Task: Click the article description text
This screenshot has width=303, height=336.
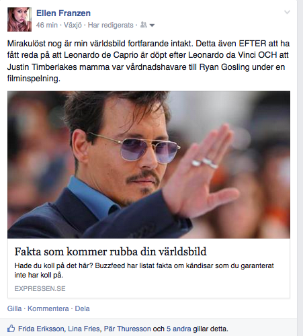Action: click(x=144, y=270)
